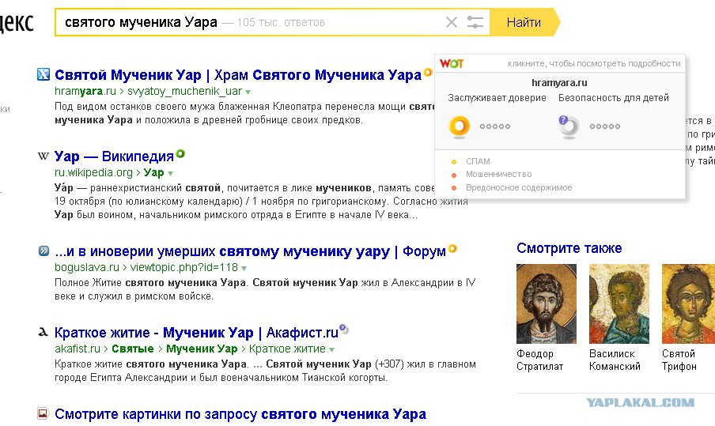The height and width of the screenshot is (426, 715).
Task: Click the WOT logo in the popup
Action: click(452, 64)
